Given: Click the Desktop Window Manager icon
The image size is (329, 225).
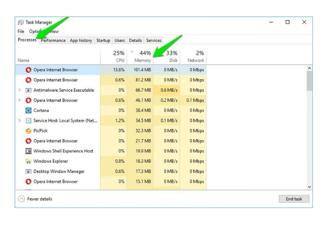Looking at the screenshot, I should coord(28,171).
